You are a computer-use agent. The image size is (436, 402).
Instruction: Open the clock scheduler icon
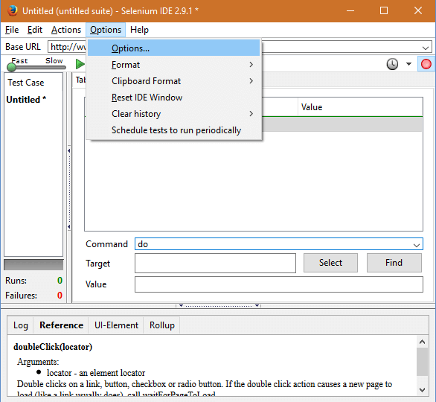pos(392,64)
